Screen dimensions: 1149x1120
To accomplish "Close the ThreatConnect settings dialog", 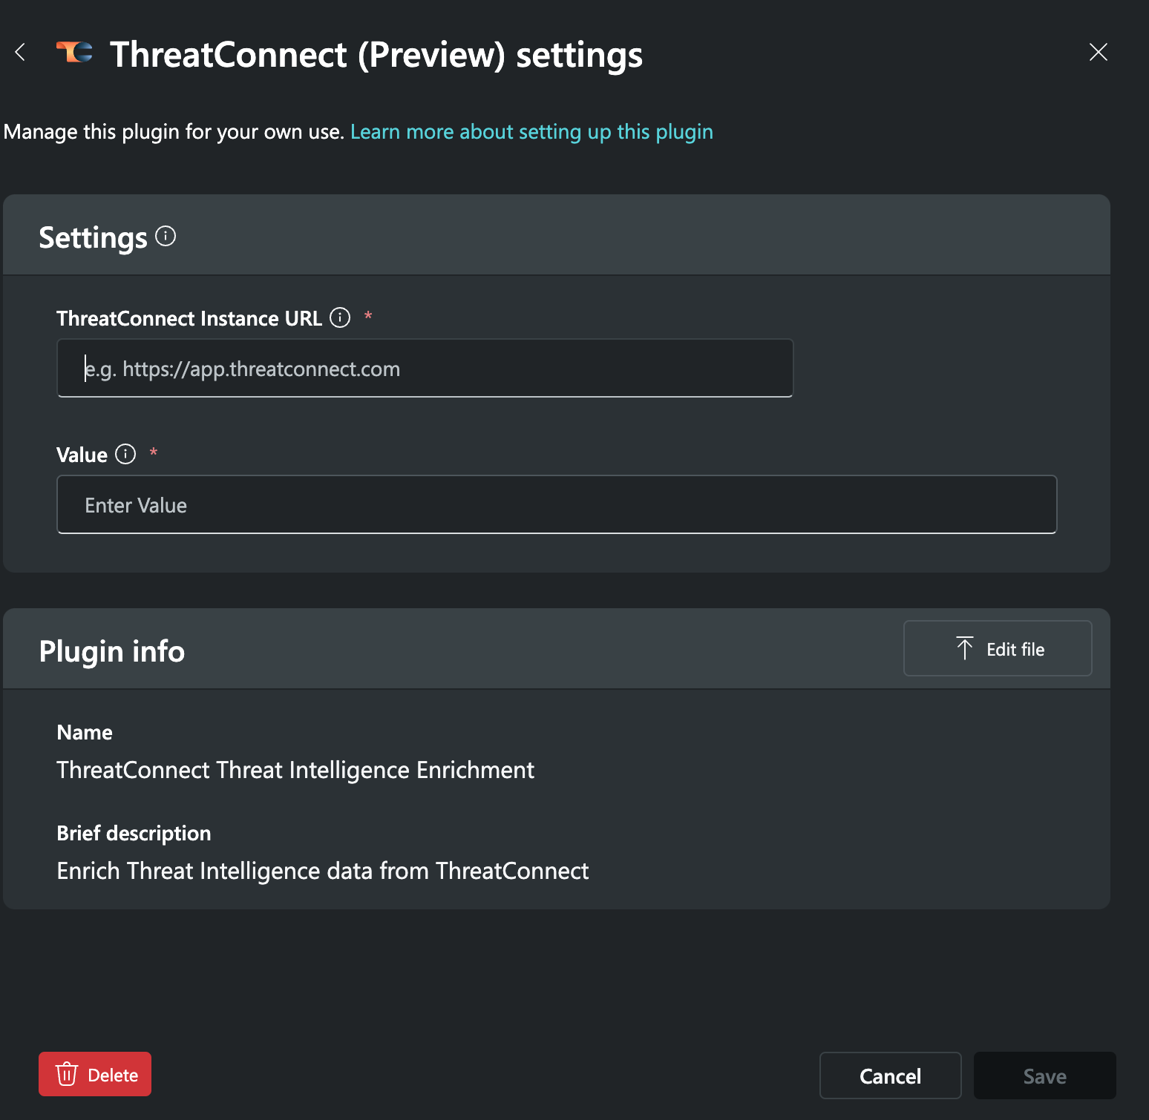I will coord(1098,53).
